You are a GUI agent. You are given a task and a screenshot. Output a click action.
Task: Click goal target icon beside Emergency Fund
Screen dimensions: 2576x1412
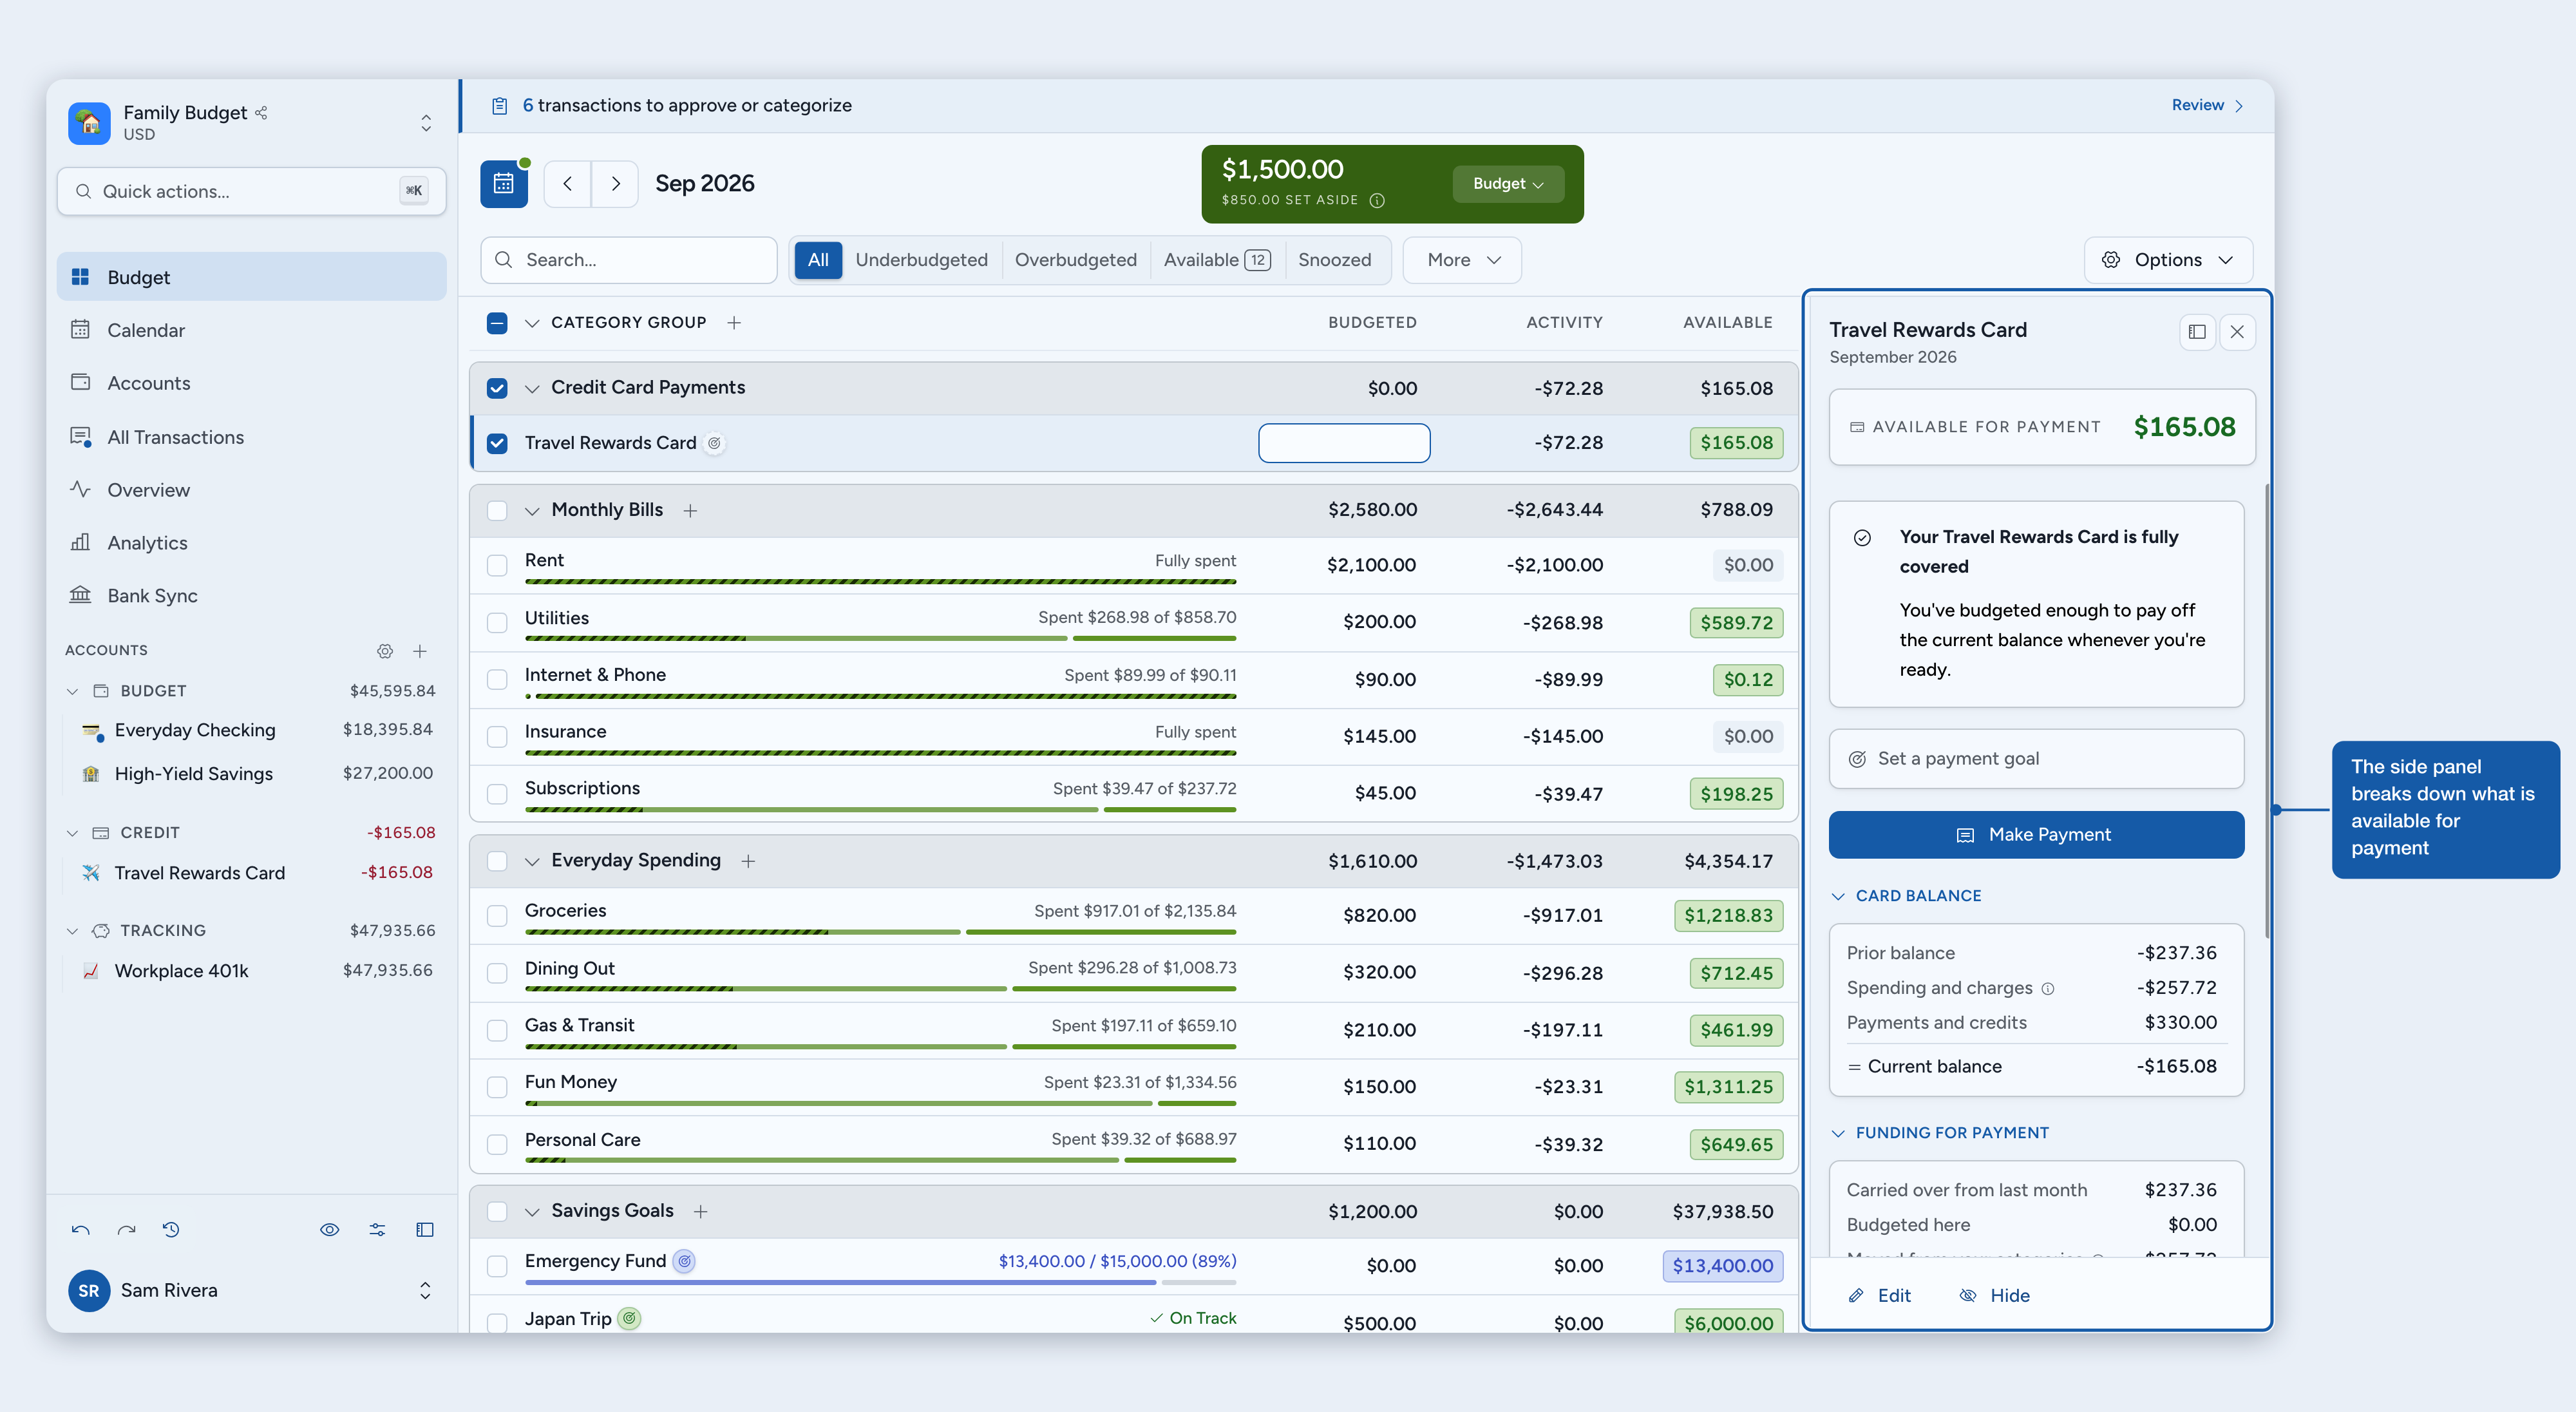[x=684, y=1261]
